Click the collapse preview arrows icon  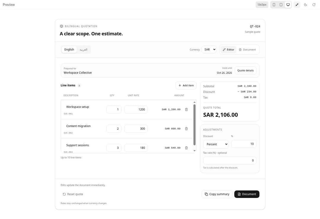(297, 5)
